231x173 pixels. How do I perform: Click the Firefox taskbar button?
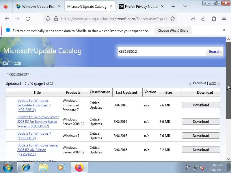[x=79, y=167]
